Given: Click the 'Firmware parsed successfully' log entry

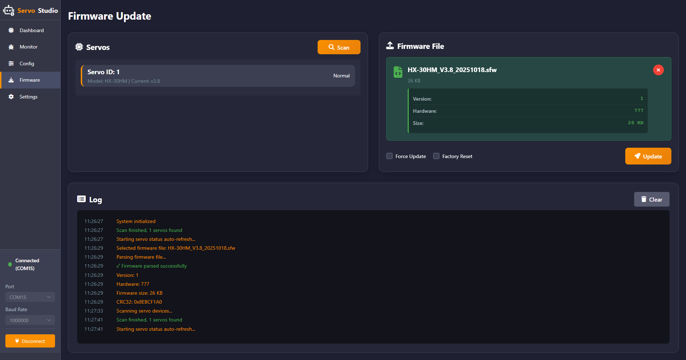Looking at the screenshot, I should (x=151, y=266).
